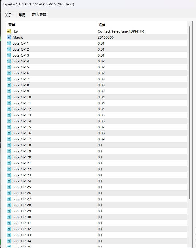
Task: Select the 0.04 value of Lots_OP_10
Action: (x=101, y=97)
